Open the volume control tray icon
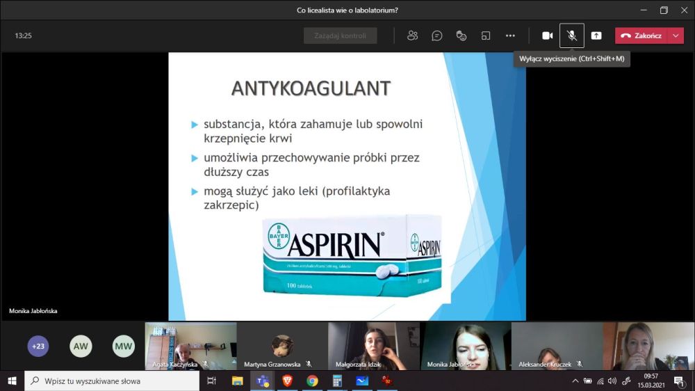This screenshot has height=391, width=695. tap(612, 381)
